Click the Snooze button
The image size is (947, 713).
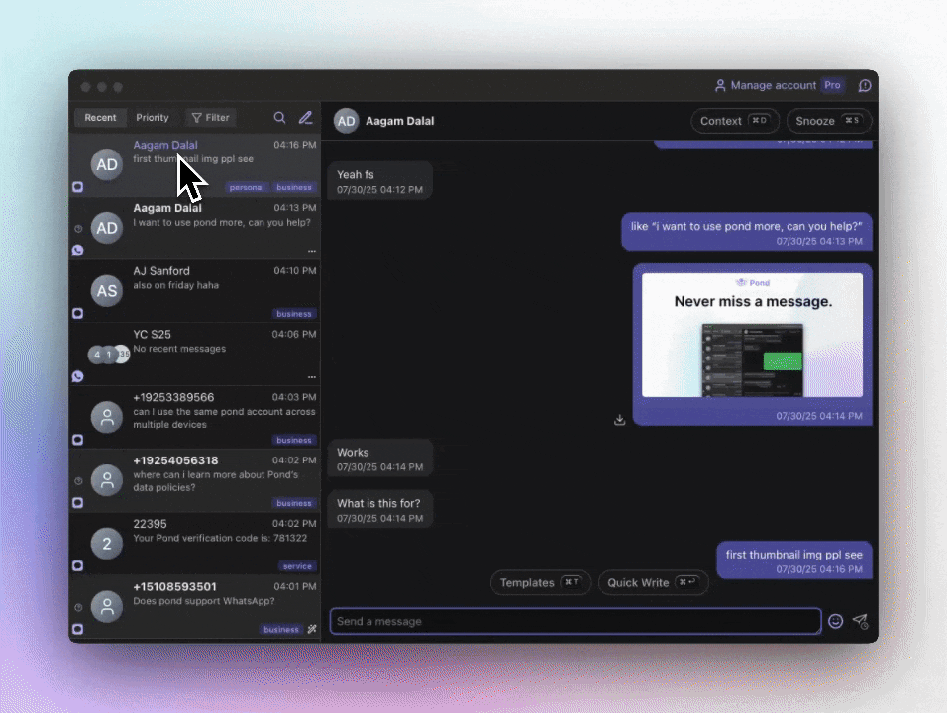828,121
